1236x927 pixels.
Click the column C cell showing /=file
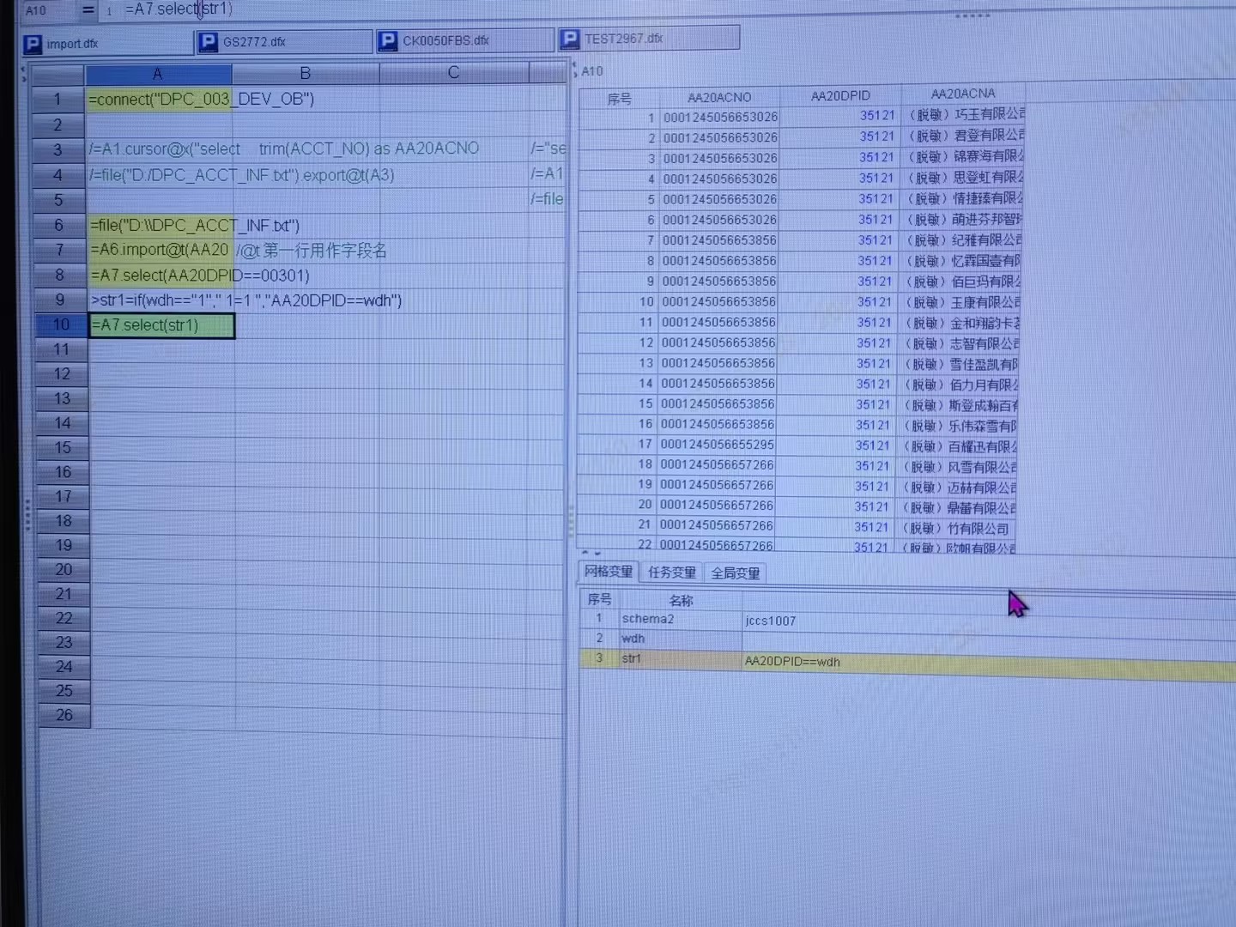547,198
